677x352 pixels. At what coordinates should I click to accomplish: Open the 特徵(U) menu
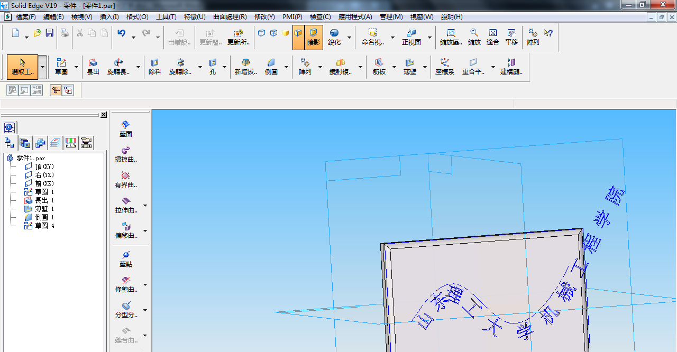pos(195,17)
